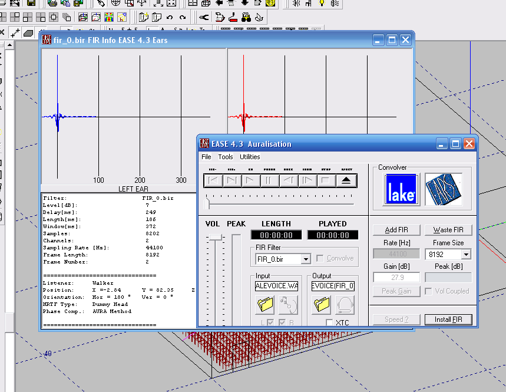Click the VOL volume slider handle
506x392 pixels.
(215, 238)
